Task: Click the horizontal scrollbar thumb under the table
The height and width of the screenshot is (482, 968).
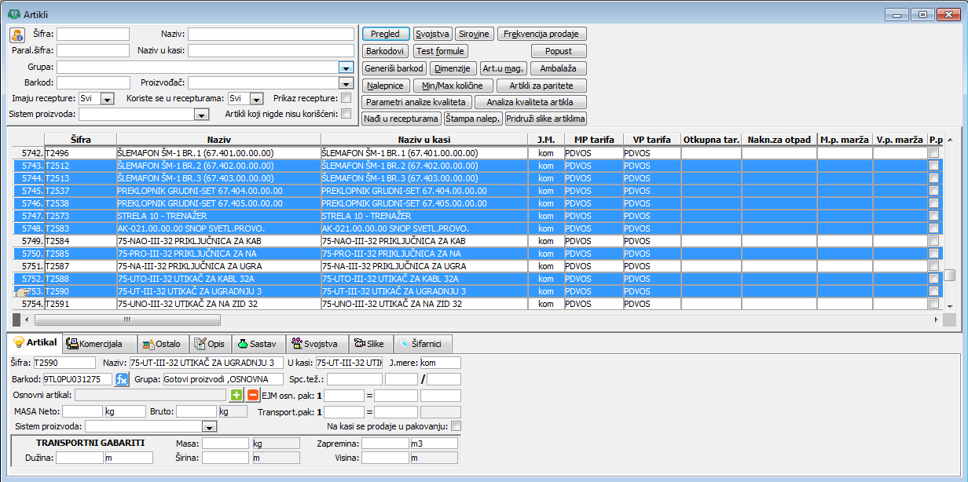Action: (x=127, y=320)
